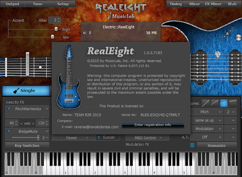
Task: Open the Modulation dropdown
Action: tap(207, 129)
